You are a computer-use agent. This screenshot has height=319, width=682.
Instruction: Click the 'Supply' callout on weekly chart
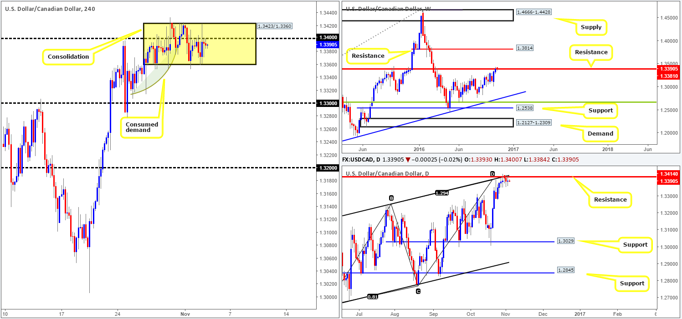point(591,27)
